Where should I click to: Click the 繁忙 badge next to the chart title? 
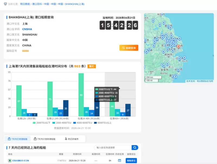[x=92, y=66]
